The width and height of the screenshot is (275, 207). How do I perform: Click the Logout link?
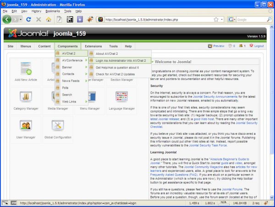pos(256,46)
